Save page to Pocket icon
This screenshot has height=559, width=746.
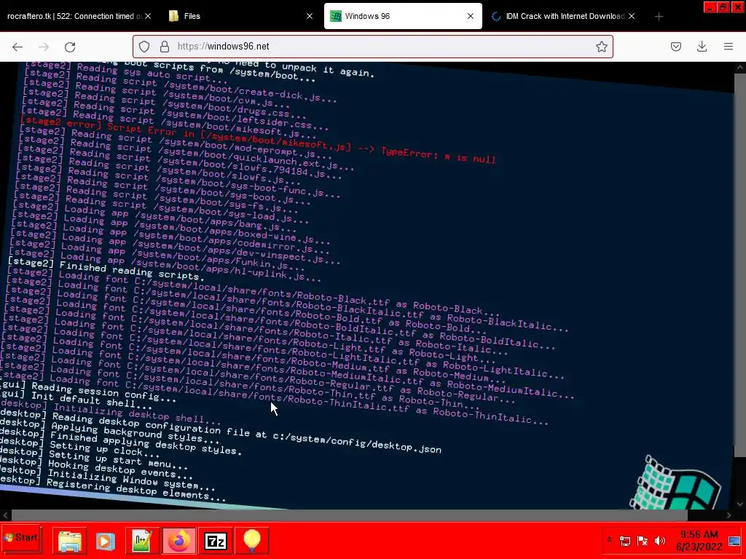(675, 47)
